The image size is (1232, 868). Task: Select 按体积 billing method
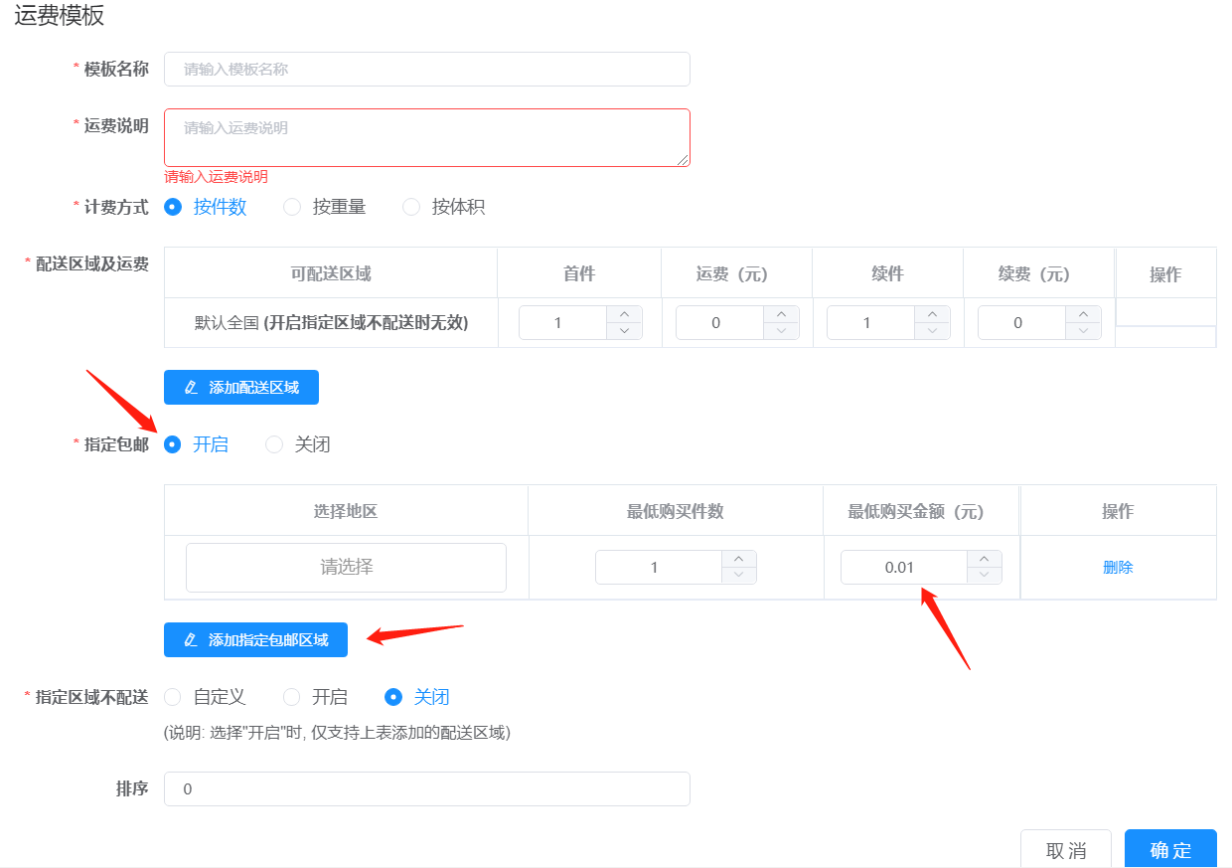[411, 207]
